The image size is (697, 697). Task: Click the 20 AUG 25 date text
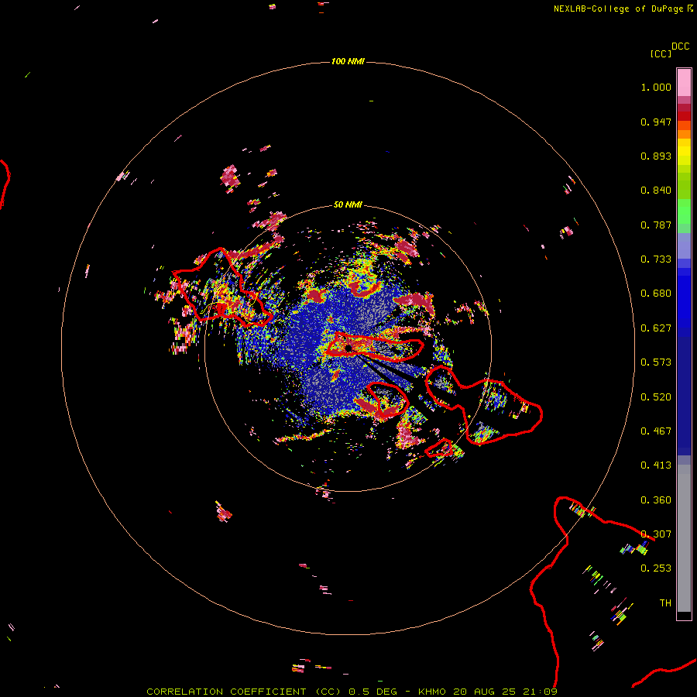(x=485, y=692)
